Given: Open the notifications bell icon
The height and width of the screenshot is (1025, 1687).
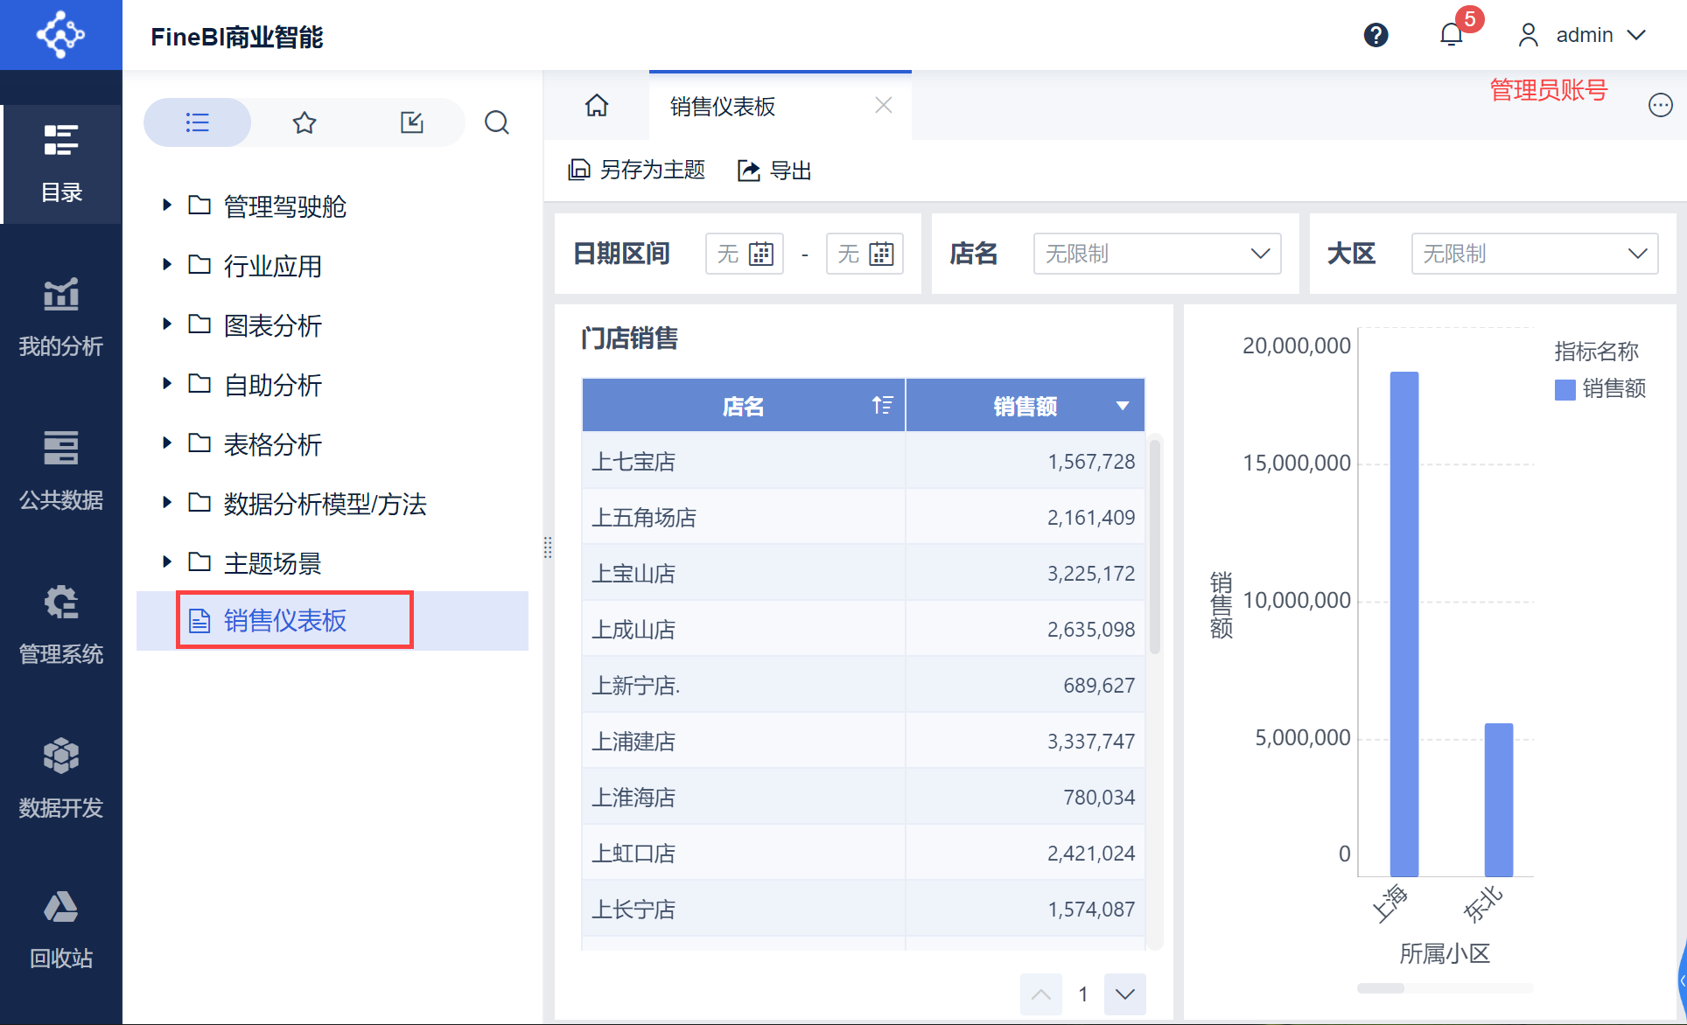Looking at the screenshot, I should (x=1451, y=35).
